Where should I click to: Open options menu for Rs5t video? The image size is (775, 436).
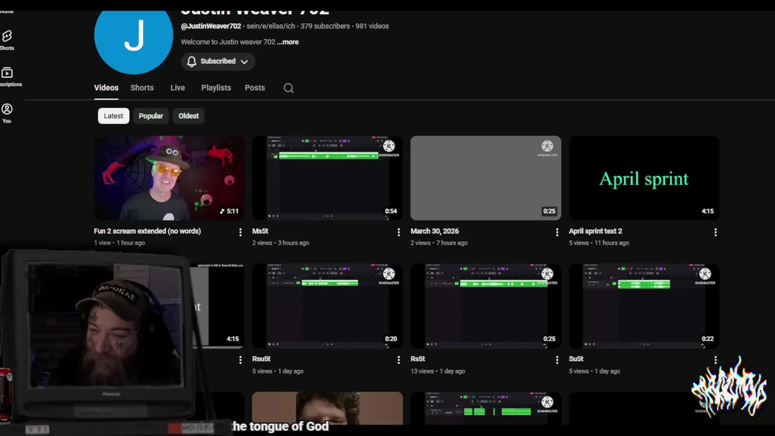[x=557, y=360]
